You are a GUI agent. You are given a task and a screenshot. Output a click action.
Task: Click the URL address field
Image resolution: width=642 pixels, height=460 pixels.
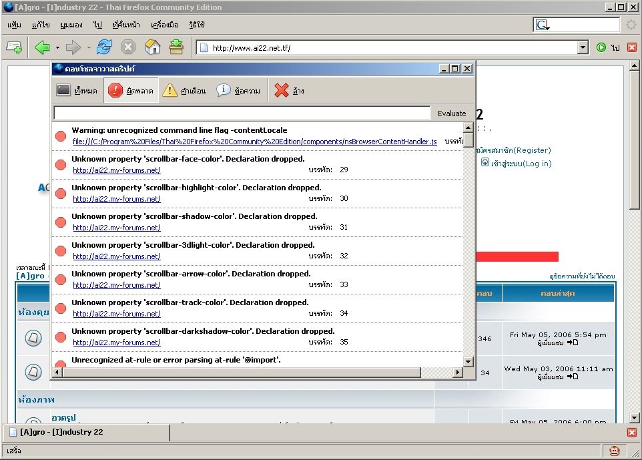click(x=387, y=48)
